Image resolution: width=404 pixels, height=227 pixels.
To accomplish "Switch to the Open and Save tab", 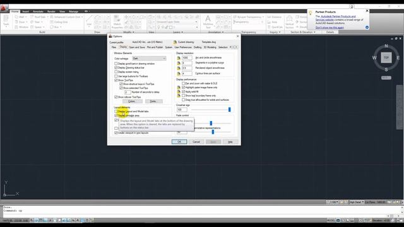I will [x=137, y=47].
